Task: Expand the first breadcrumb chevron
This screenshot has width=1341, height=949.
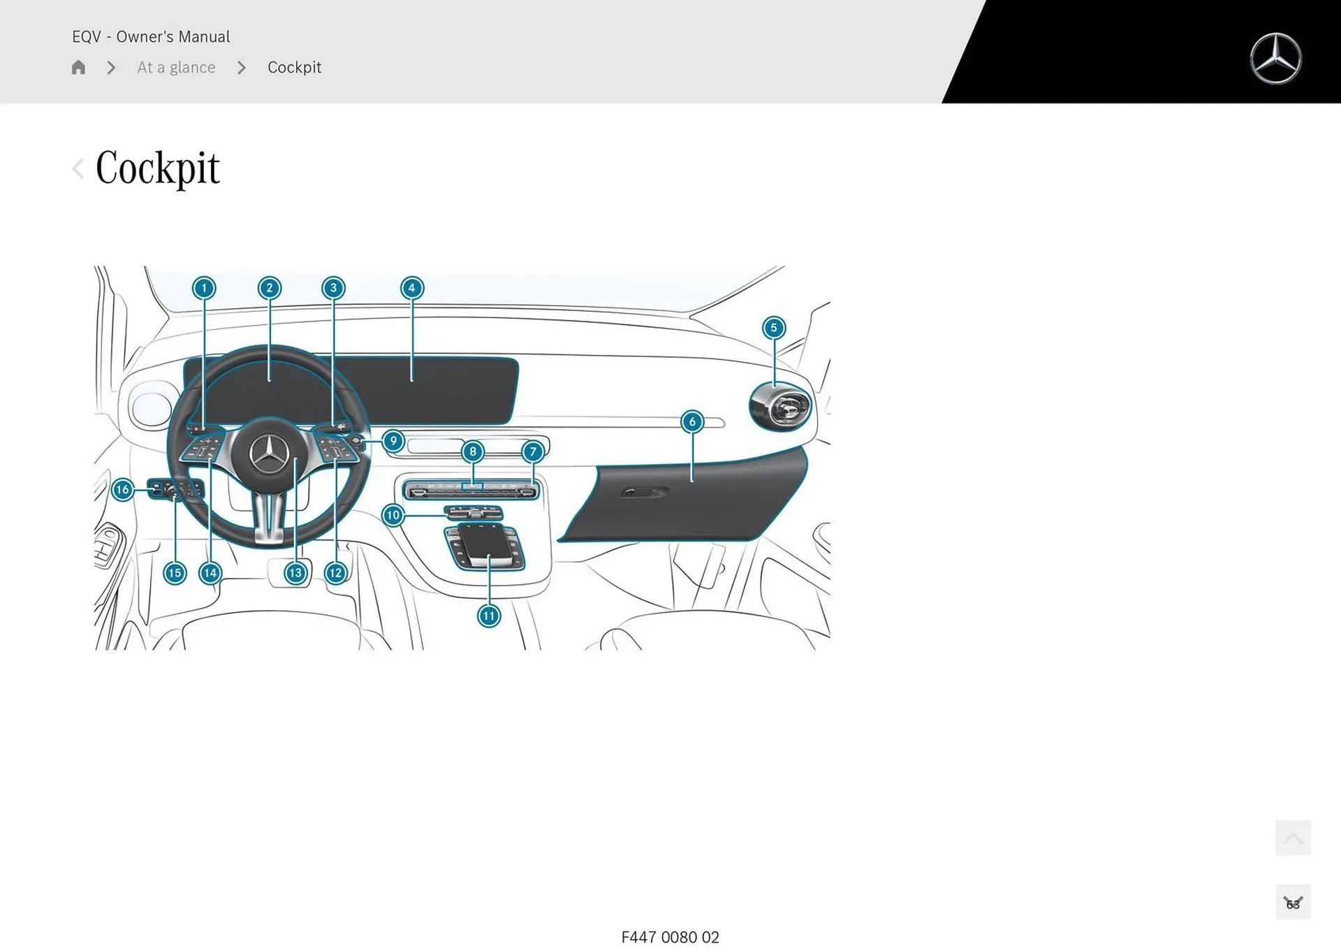Action: tap(110, 67)
